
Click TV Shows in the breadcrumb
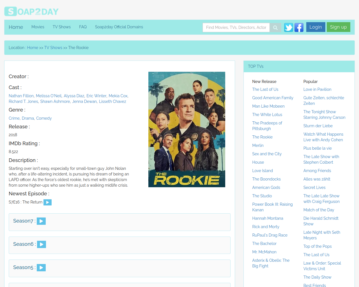53,48
